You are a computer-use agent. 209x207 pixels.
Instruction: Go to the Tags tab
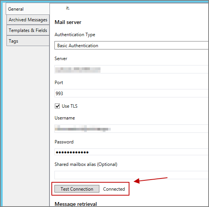point(28,41)
